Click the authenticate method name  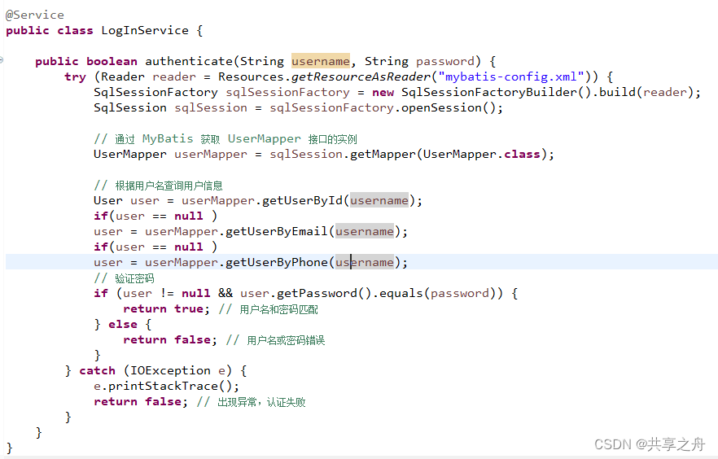(189, 61)
